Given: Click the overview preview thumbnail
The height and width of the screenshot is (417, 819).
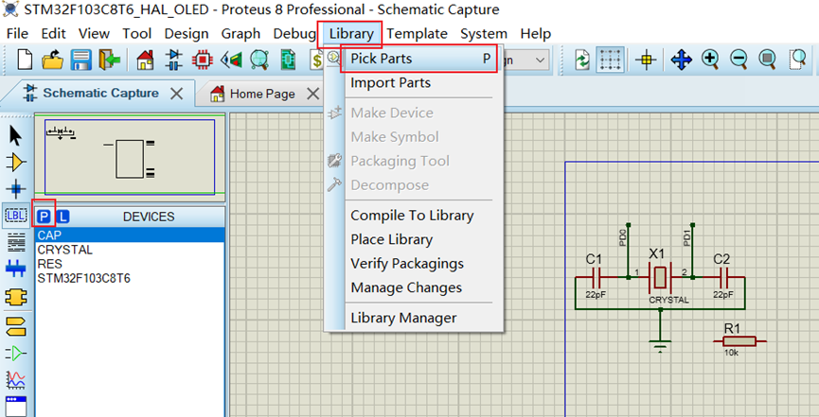Looking at the screenshot, I should [130, 157].
